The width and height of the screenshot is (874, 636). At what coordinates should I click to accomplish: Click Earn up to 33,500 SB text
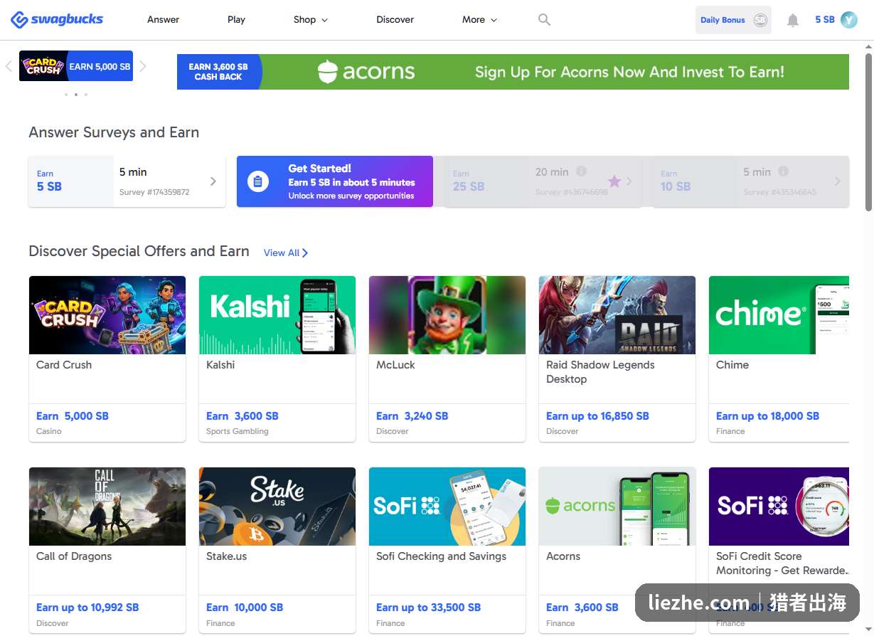point(429,608)
